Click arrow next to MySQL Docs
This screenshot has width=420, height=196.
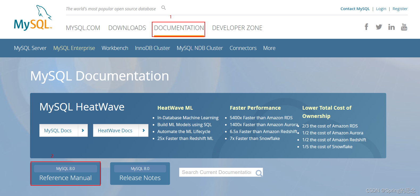point(83,130)
